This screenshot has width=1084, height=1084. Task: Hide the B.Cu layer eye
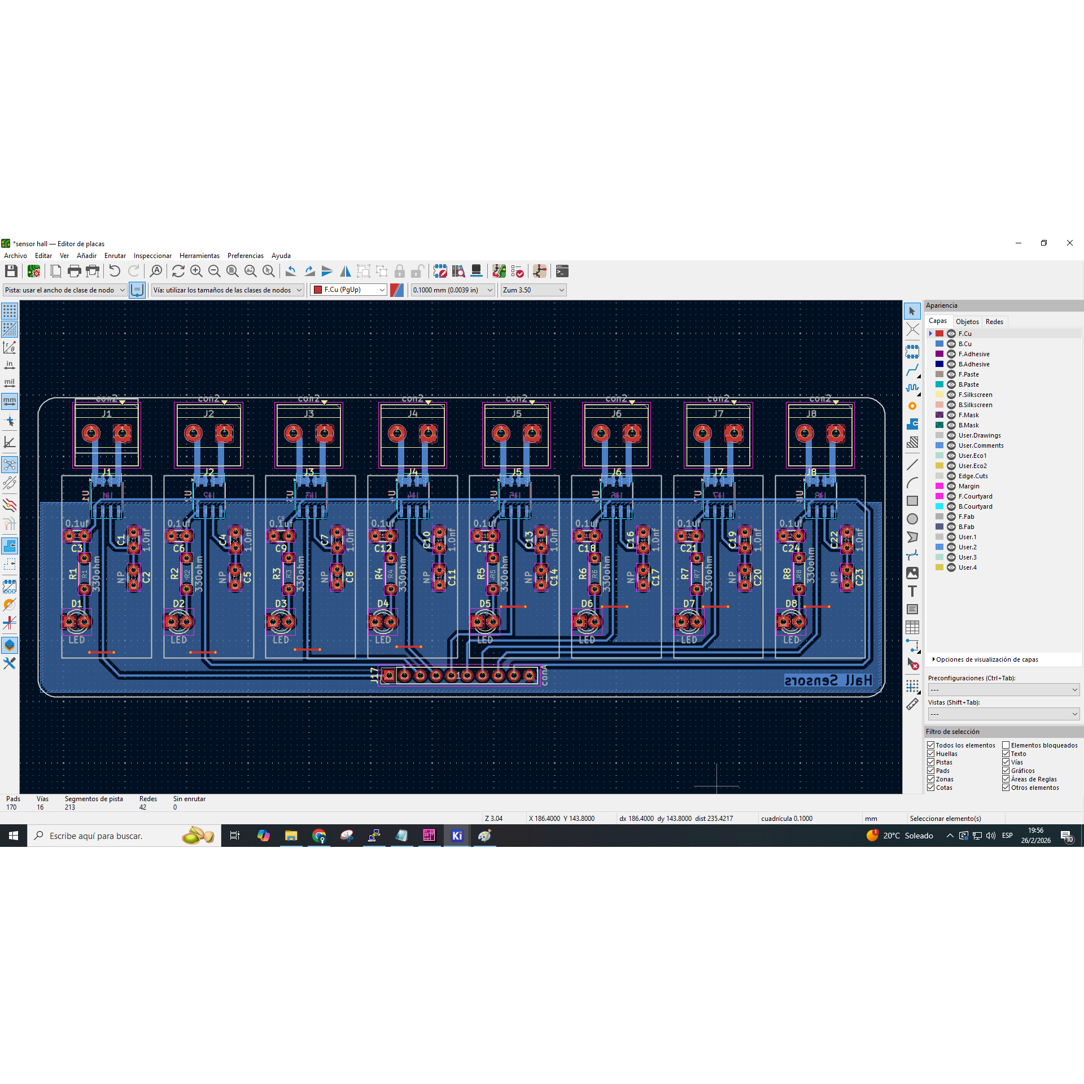[951, 344]
